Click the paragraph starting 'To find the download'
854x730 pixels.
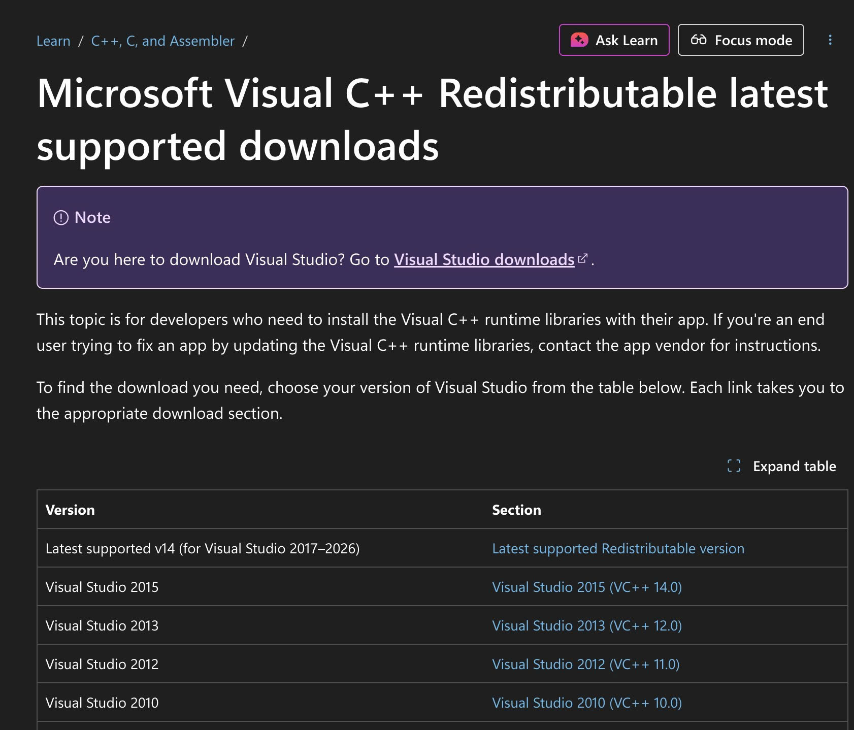pyautogui.click(x=440, y=400)
